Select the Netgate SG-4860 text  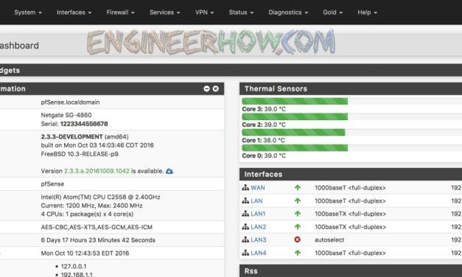tap(66, 115)
